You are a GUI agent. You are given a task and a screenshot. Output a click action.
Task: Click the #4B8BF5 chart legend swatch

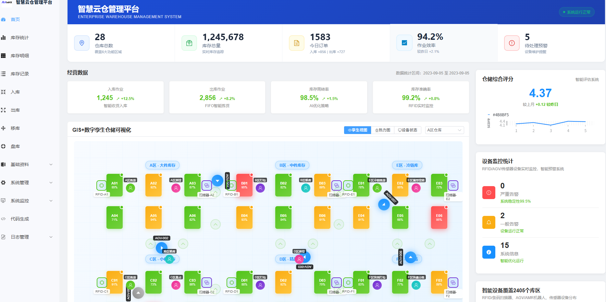(x=489, y=115)
